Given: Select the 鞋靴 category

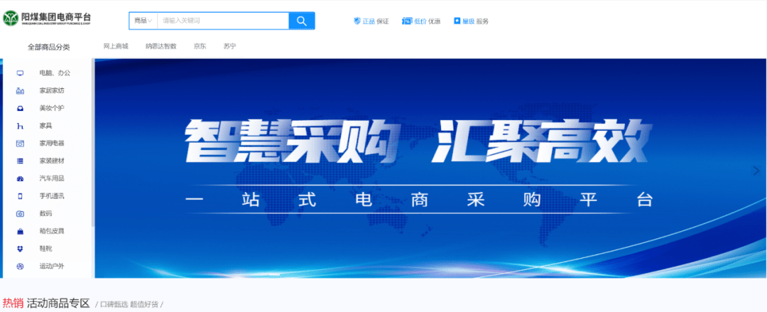Looking at the screenshot, I should click(45, 249).
